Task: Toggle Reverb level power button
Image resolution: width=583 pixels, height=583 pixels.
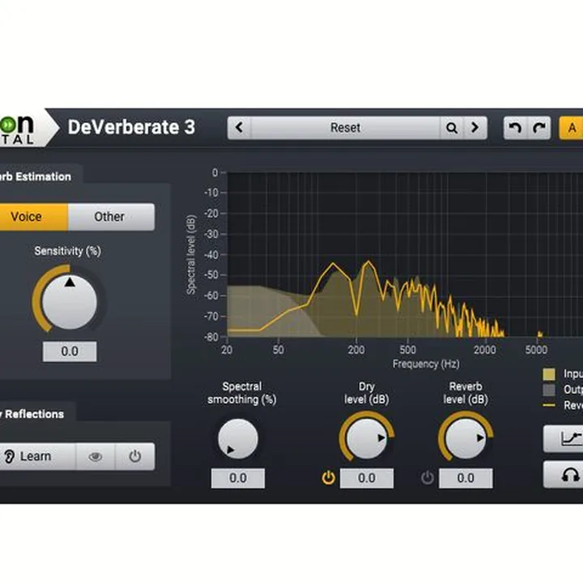Action: point(428,478)
